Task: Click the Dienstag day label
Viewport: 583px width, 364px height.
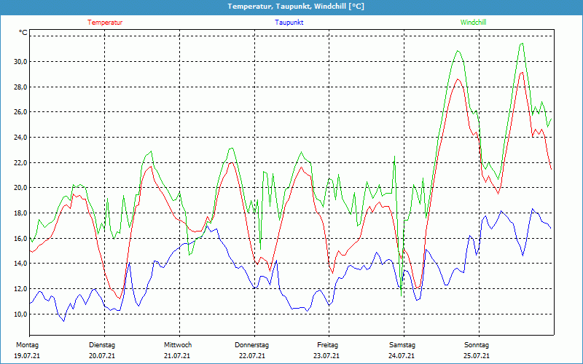Action: click(102, 345)
